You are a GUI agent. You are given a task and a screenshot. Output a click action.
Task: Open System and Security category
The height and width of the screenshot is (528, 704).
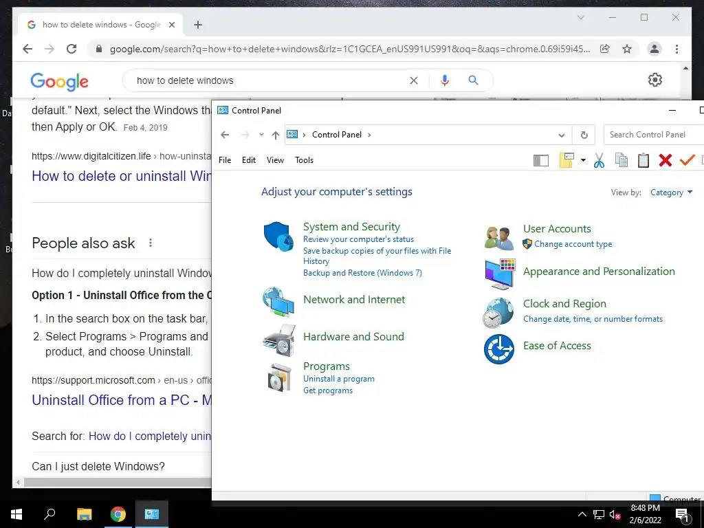[351, 227]
